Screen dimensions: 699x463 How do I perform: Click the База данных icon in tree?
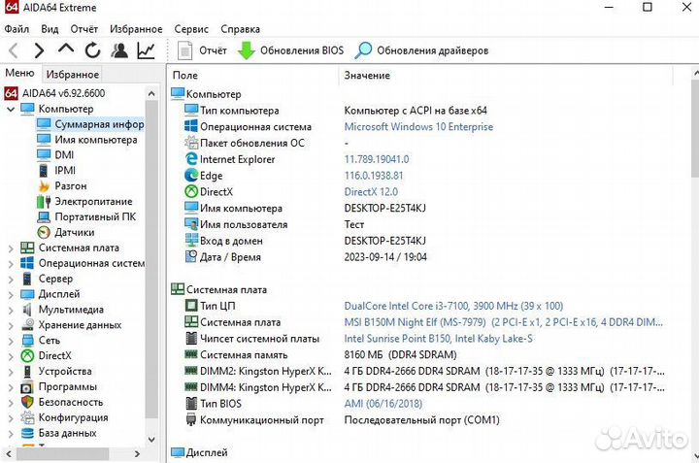tap(27, 433)
